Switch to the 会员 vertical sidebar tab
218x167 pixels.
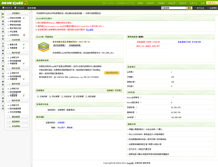3,45
